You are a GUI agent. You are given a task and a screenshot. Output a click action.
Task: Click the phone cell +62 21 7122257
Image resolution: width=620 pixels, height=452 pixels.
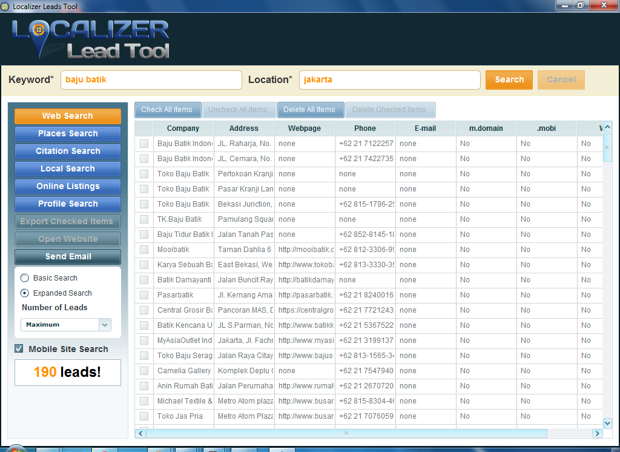[x=365, y=144]
